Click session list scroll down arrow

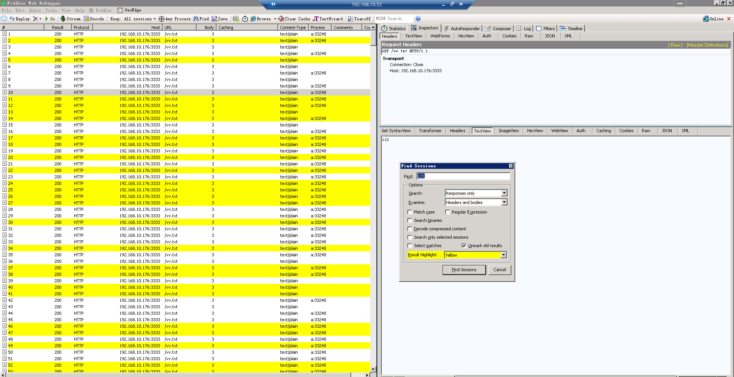[373, 369]
